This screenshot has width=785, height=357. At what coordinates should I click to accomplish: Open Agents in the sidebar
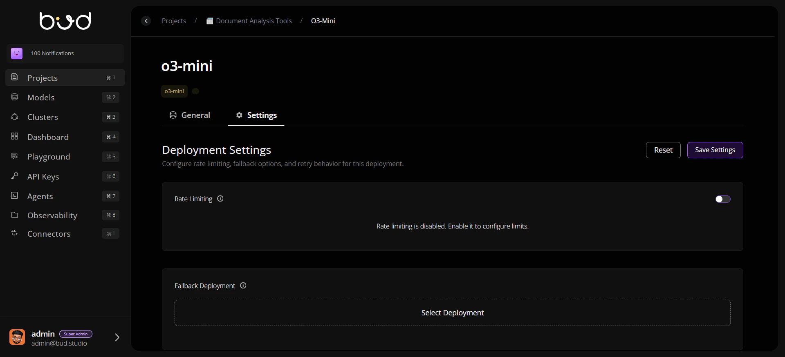coord(65,196)
